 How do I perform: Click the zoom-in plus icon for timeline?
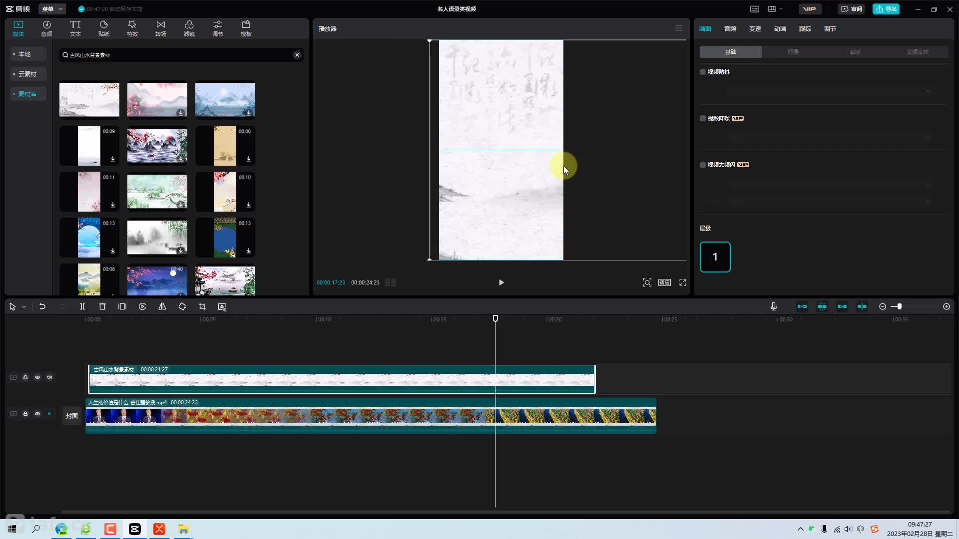(947, 306)
